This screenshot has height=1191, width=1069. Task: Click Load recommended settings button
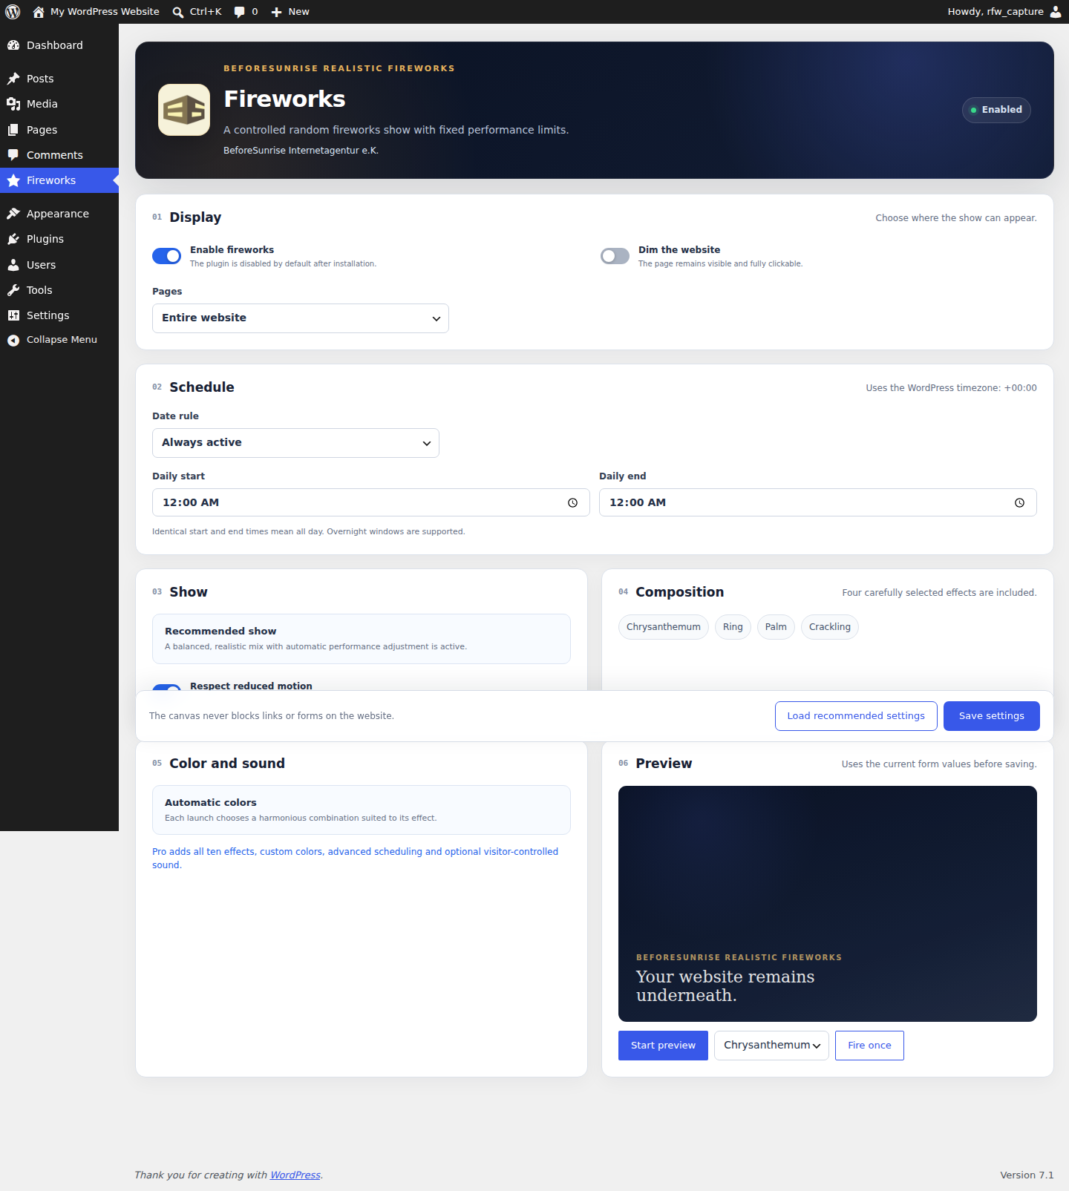pyautogui.click(x=856, y=716)
